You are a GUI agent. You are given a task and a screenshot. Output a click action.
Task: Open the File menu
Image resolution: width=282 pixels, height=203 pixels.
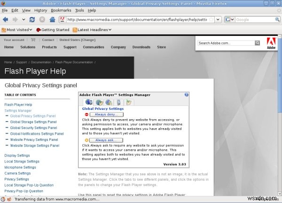pos(5,10)
